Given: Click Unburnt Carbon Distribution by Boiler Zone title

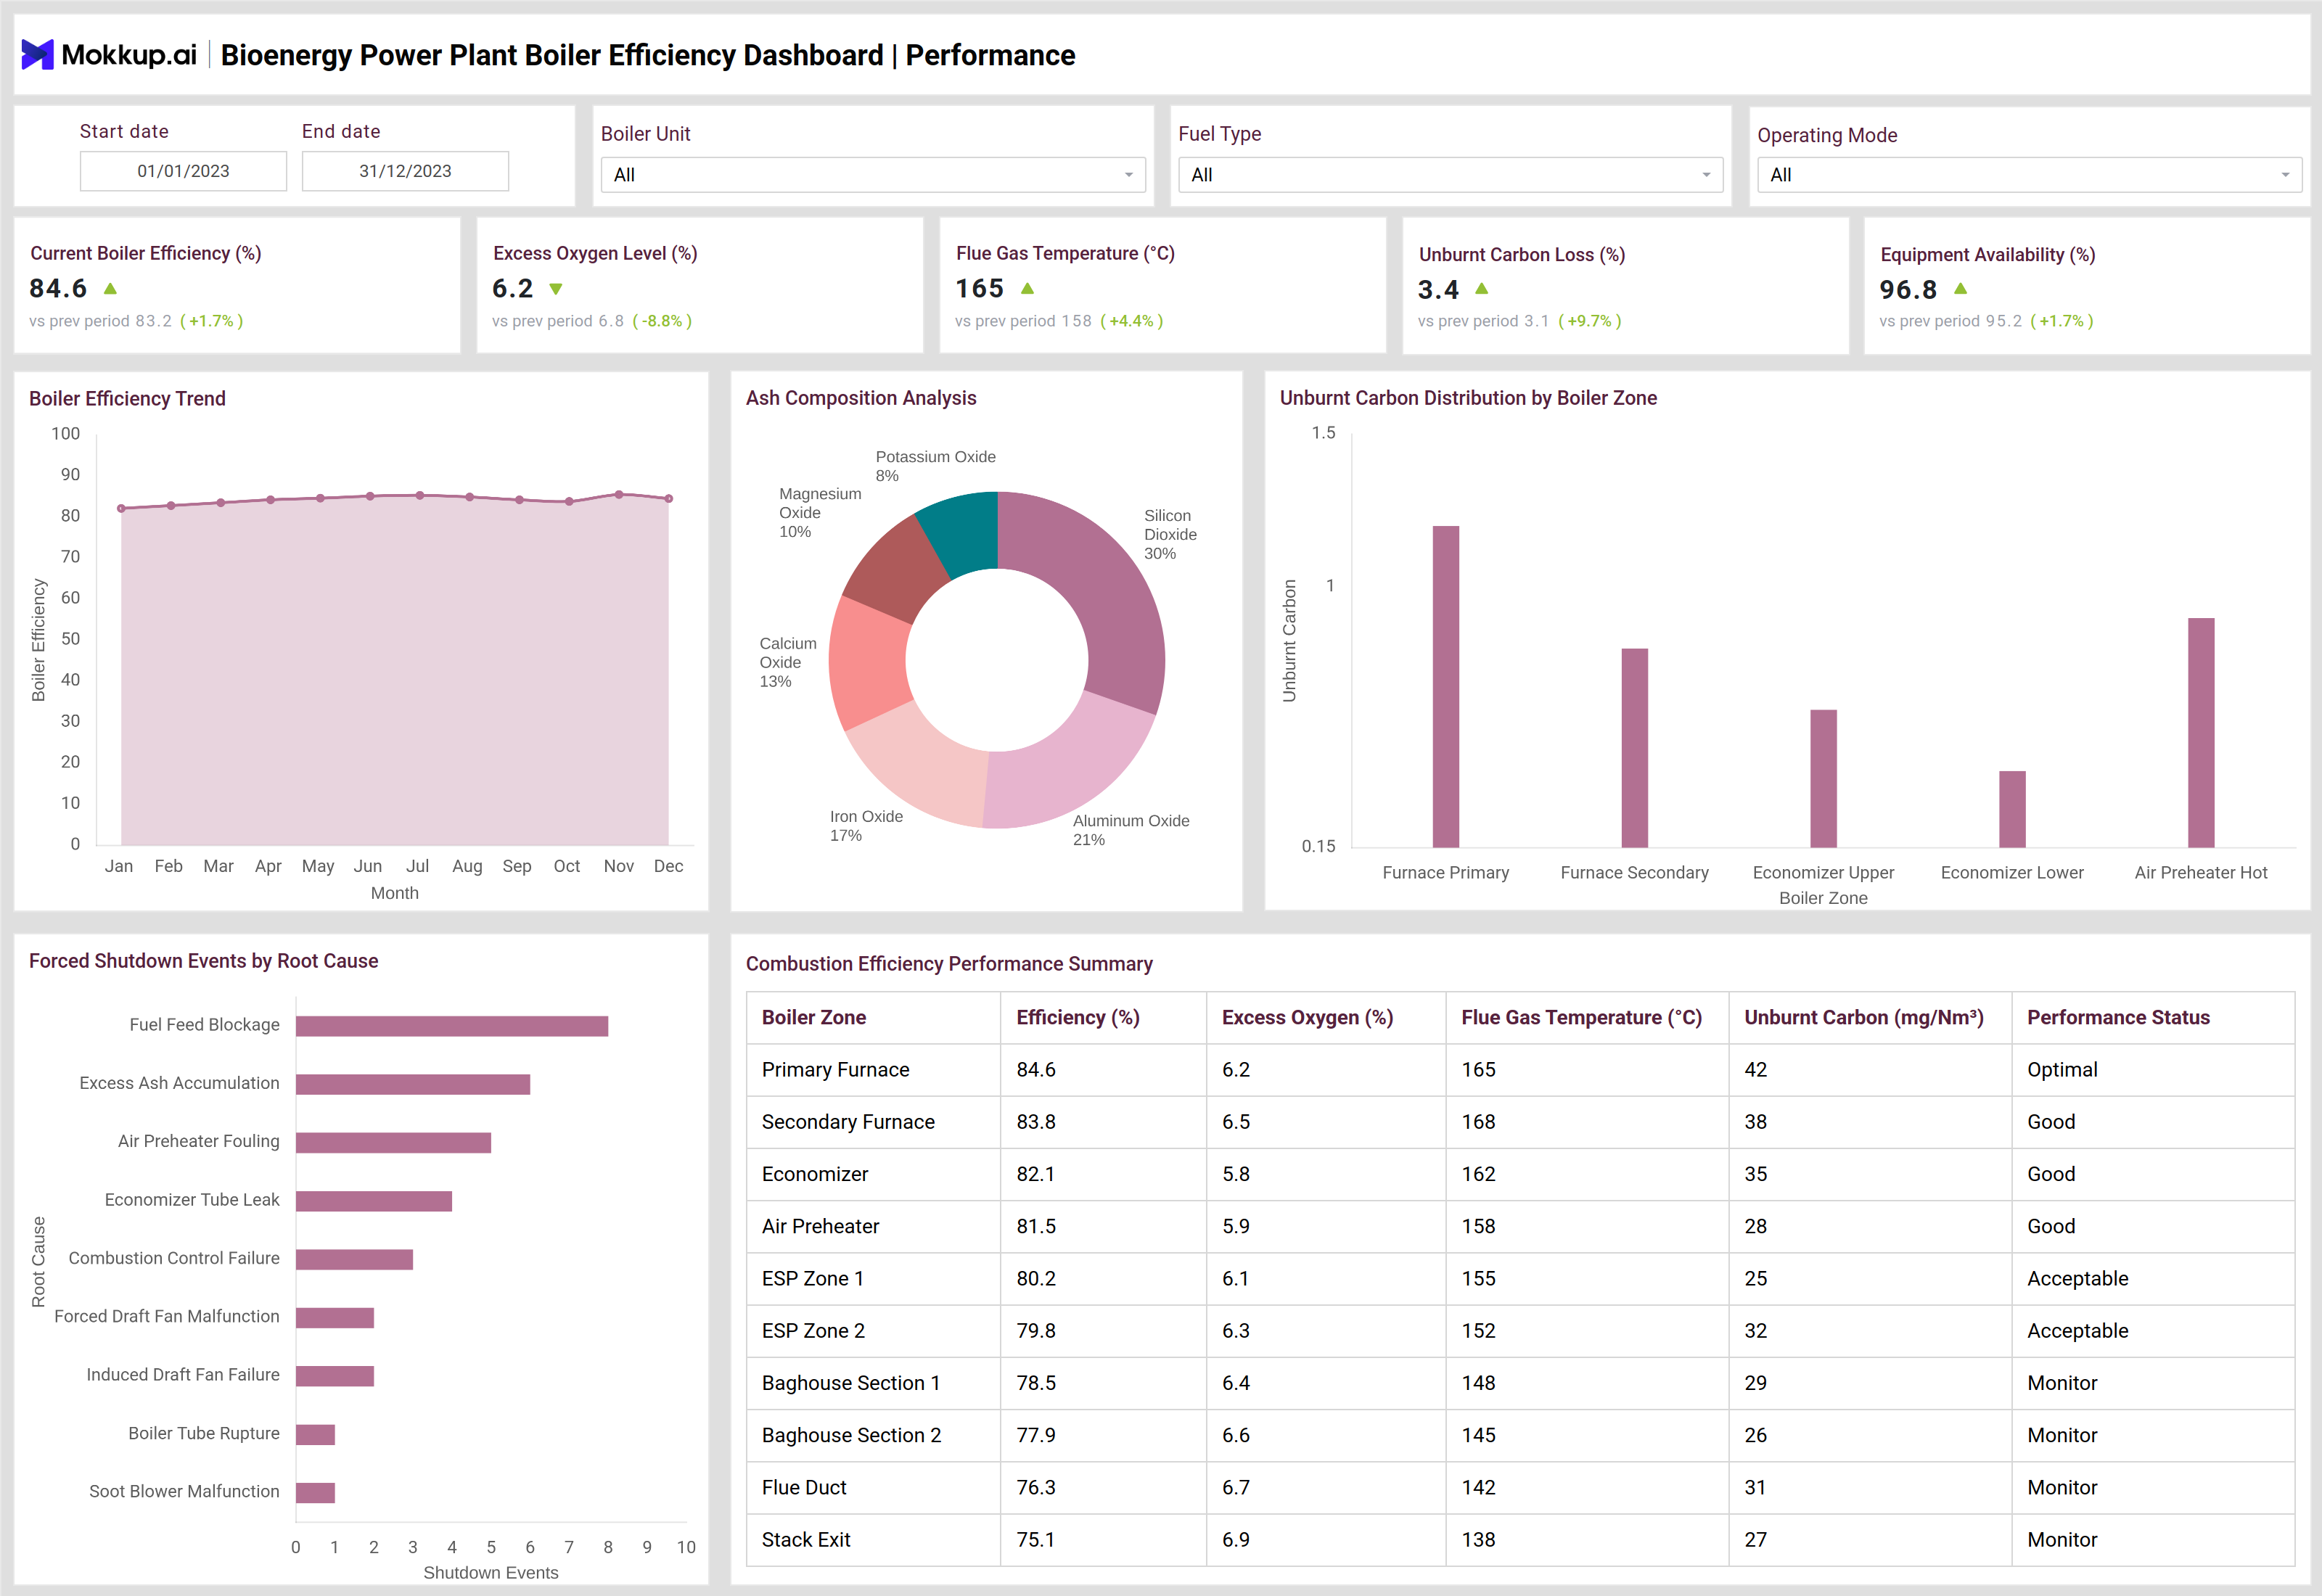Looking at the screenshot, I should 1468,398.
